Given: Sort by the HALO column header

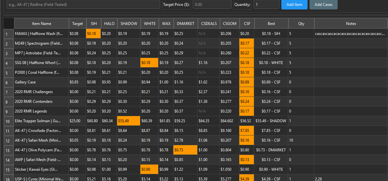Looking at the screenshot, I should coord(109,24).
